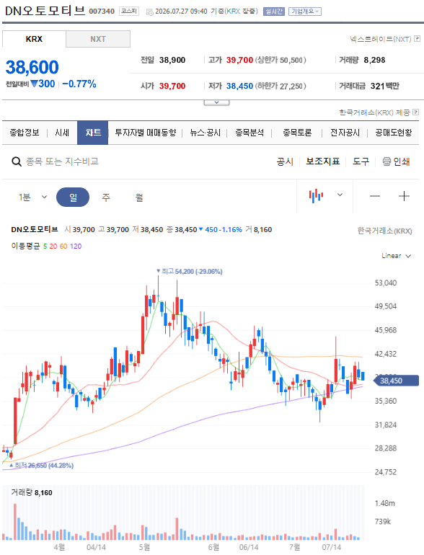Click the 저가 38,450 value
424x555 pixels.
[x=239, y=86]
